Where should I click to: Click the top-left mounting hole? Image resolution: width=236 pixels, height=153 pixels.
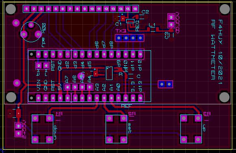click(11, 9)
